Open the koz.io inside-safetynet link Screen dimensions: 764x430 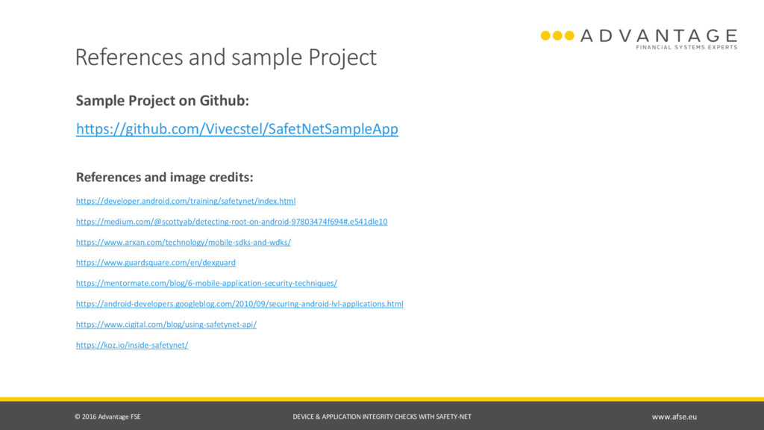click(x=131, y=345)
